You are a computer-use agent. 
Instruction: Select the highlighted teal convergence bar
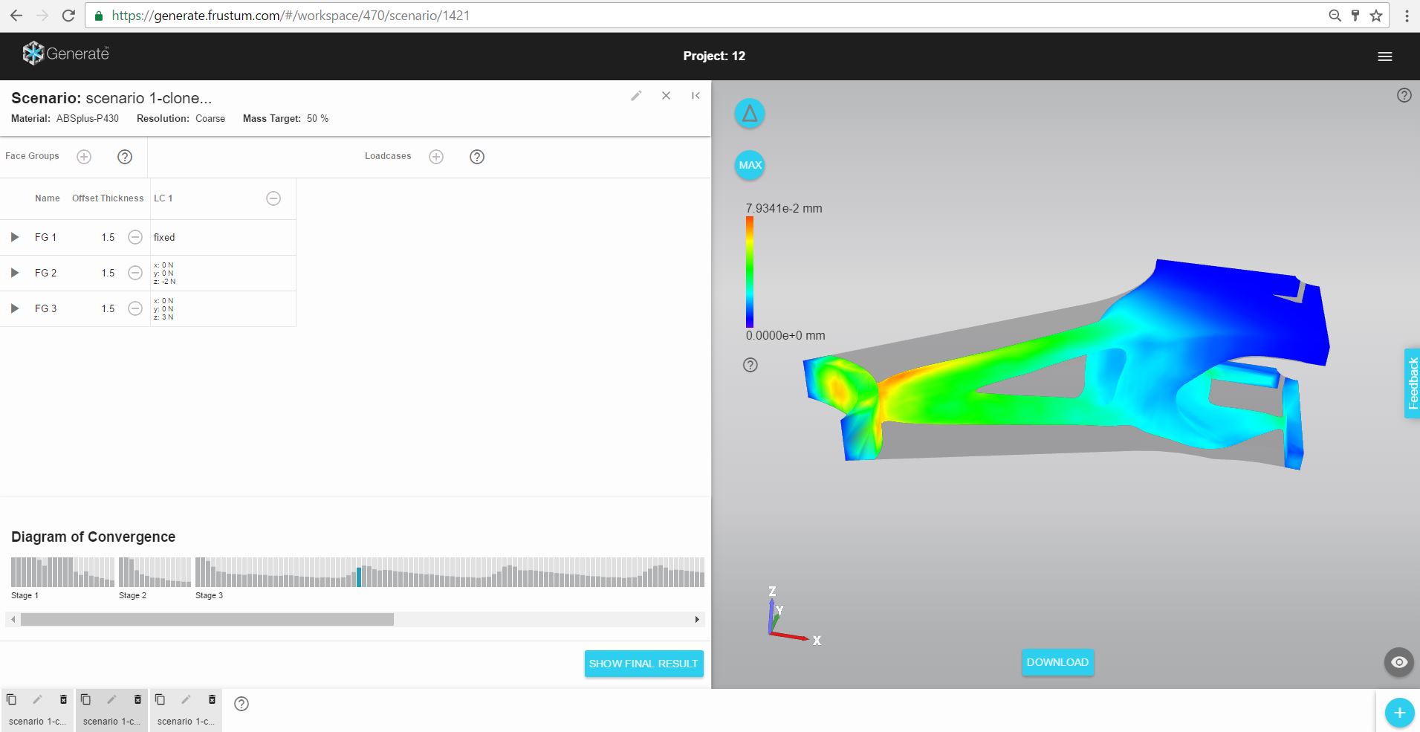point(359,577)
